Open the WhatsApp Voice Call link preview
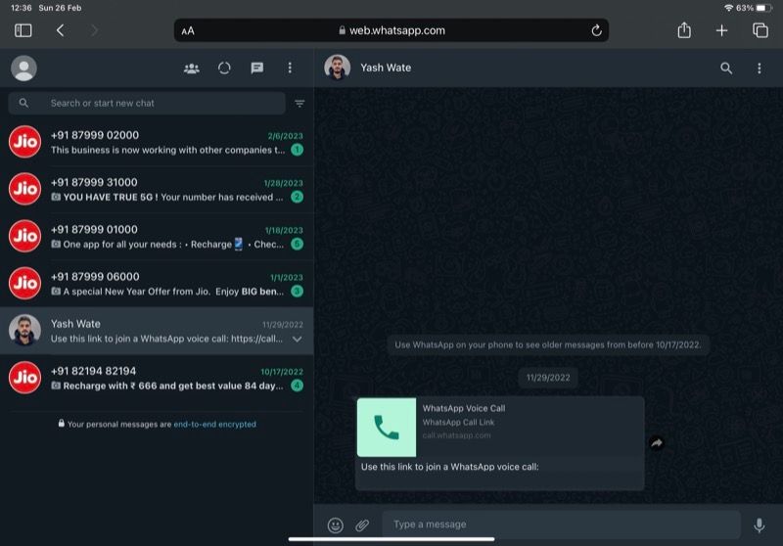The height and width of the screenshot is (546, 783). [500, 428]
